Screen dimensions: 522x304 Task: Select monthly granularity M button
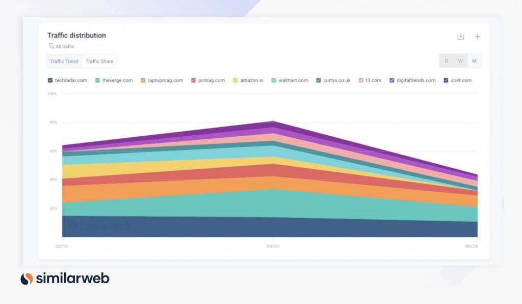click(474, 61)
